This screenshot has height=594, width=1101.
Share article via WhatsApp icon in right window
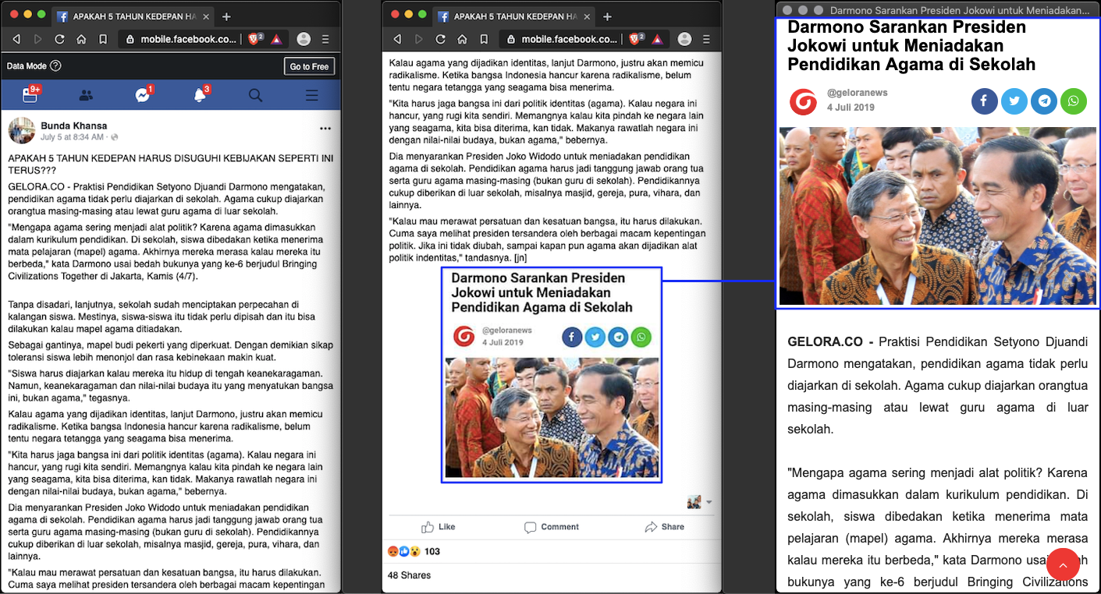click(1074, 101)
